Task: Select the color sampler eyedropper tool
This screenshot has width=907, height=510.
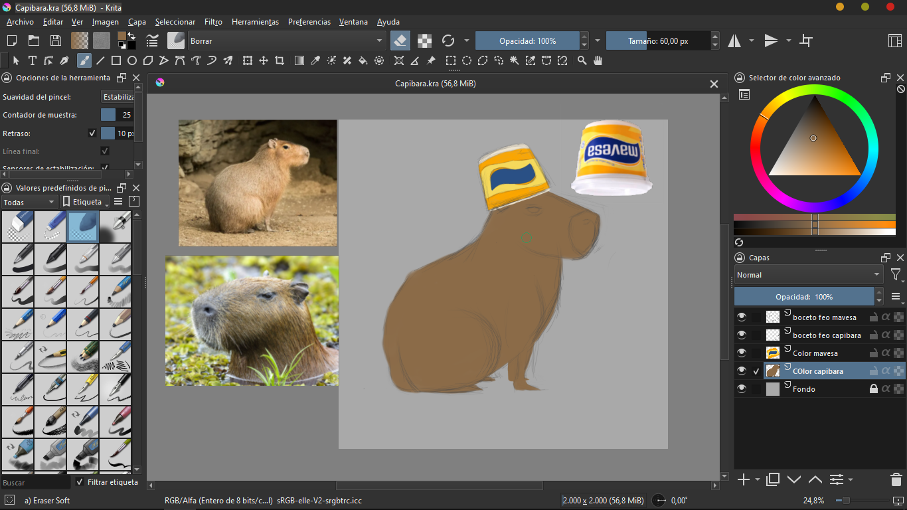Action: tap(315, 60)
